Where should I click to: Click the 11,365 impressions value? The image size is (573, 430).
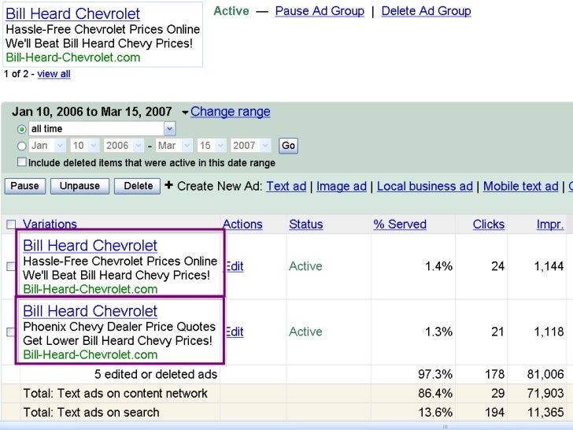[x=545, y=412]
